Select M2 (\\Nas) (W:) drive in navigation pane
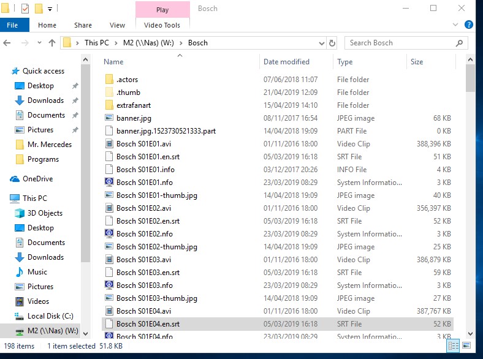483x359 pixels. tap(53, 331)
